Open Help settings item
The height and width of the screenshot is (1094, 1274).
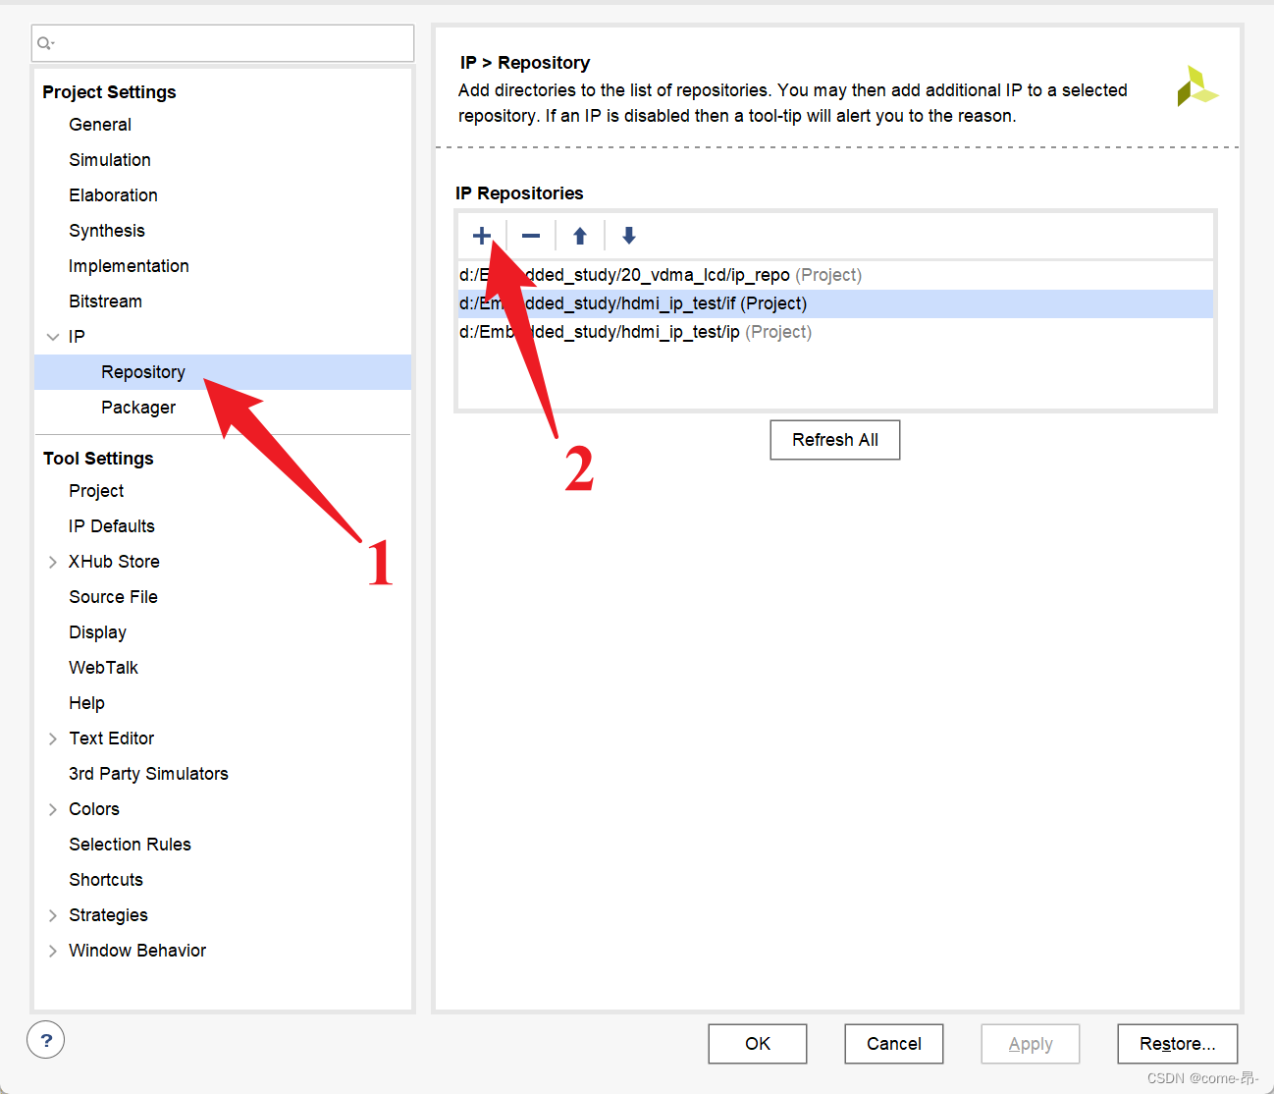(86, 703)
